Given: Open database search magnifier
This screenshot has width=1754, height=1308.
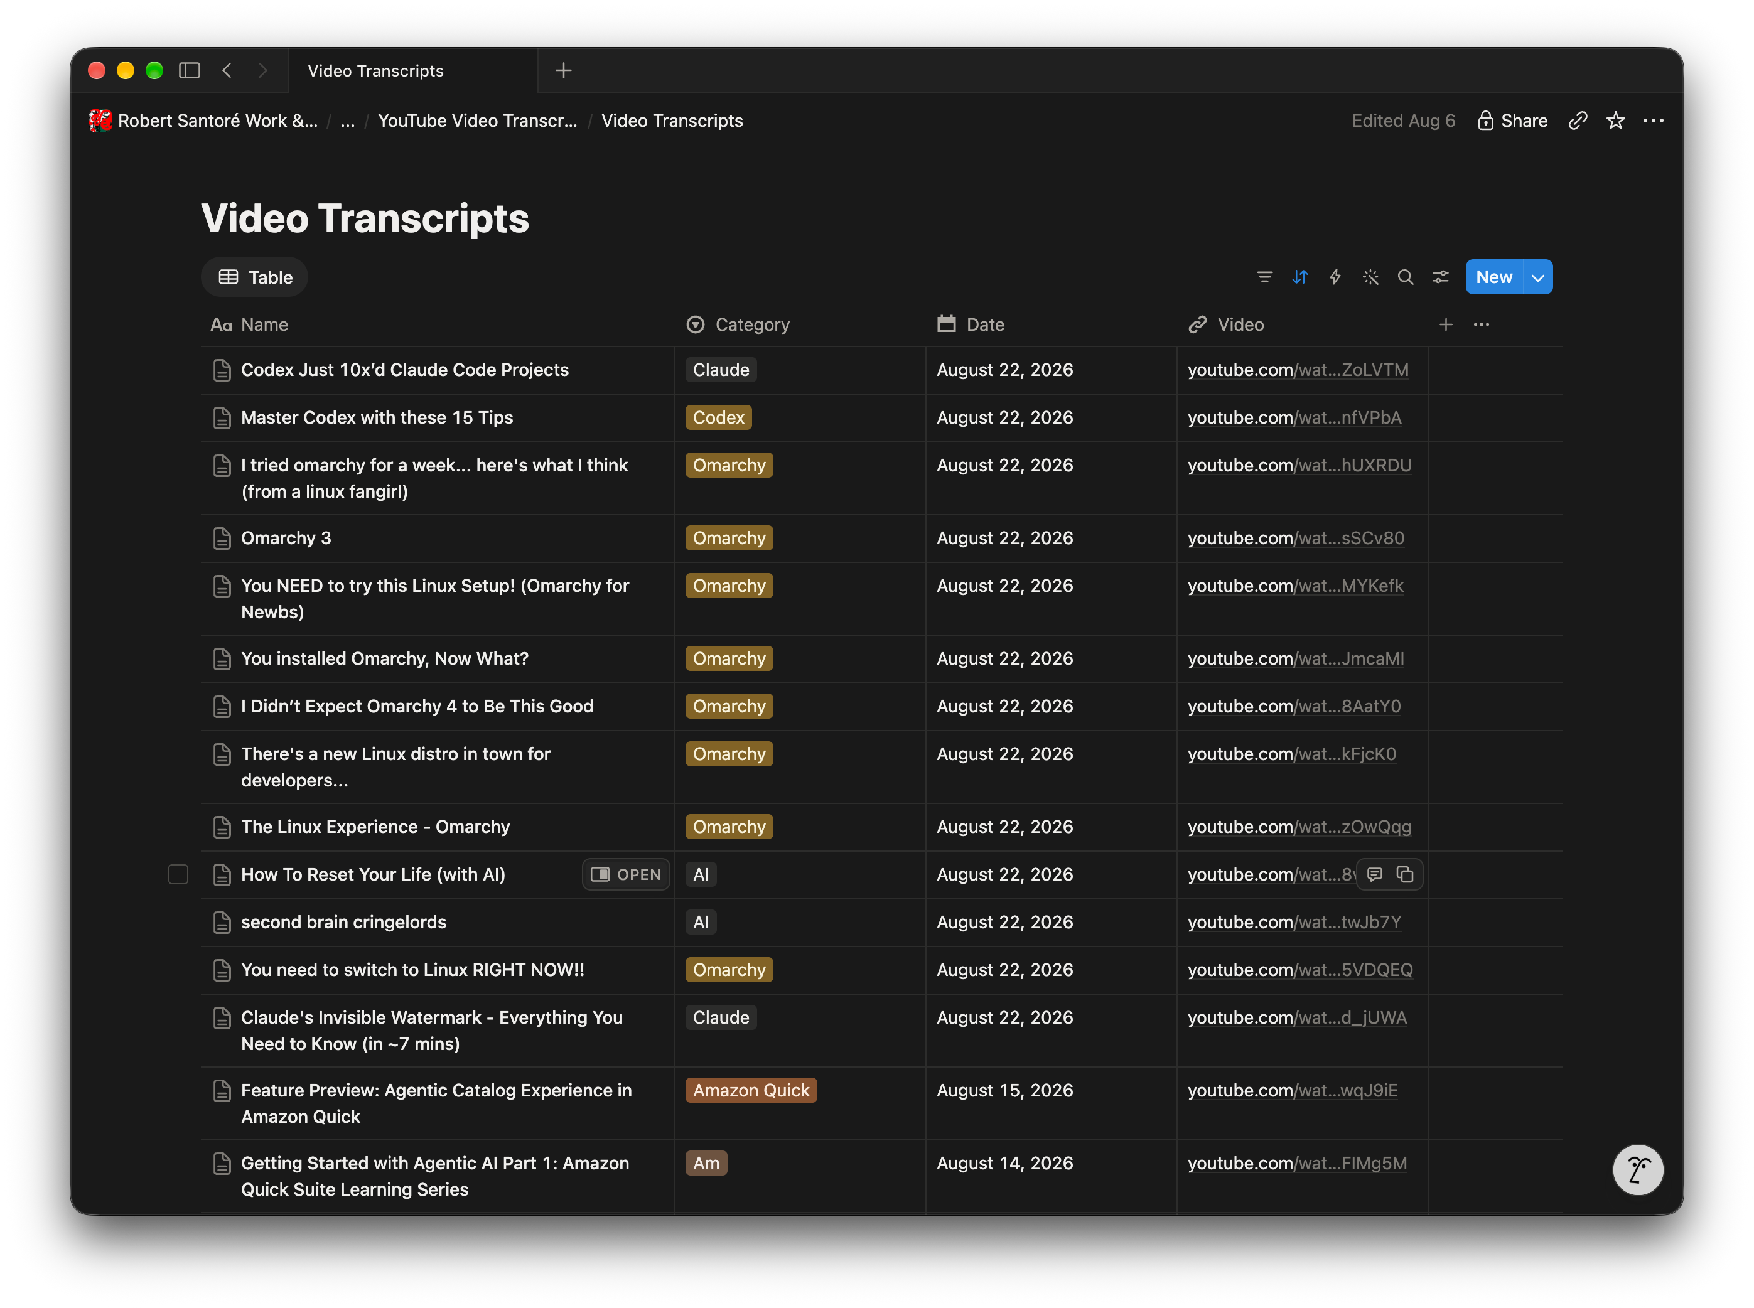Looking at the screenshot, I should point(1405,277).
